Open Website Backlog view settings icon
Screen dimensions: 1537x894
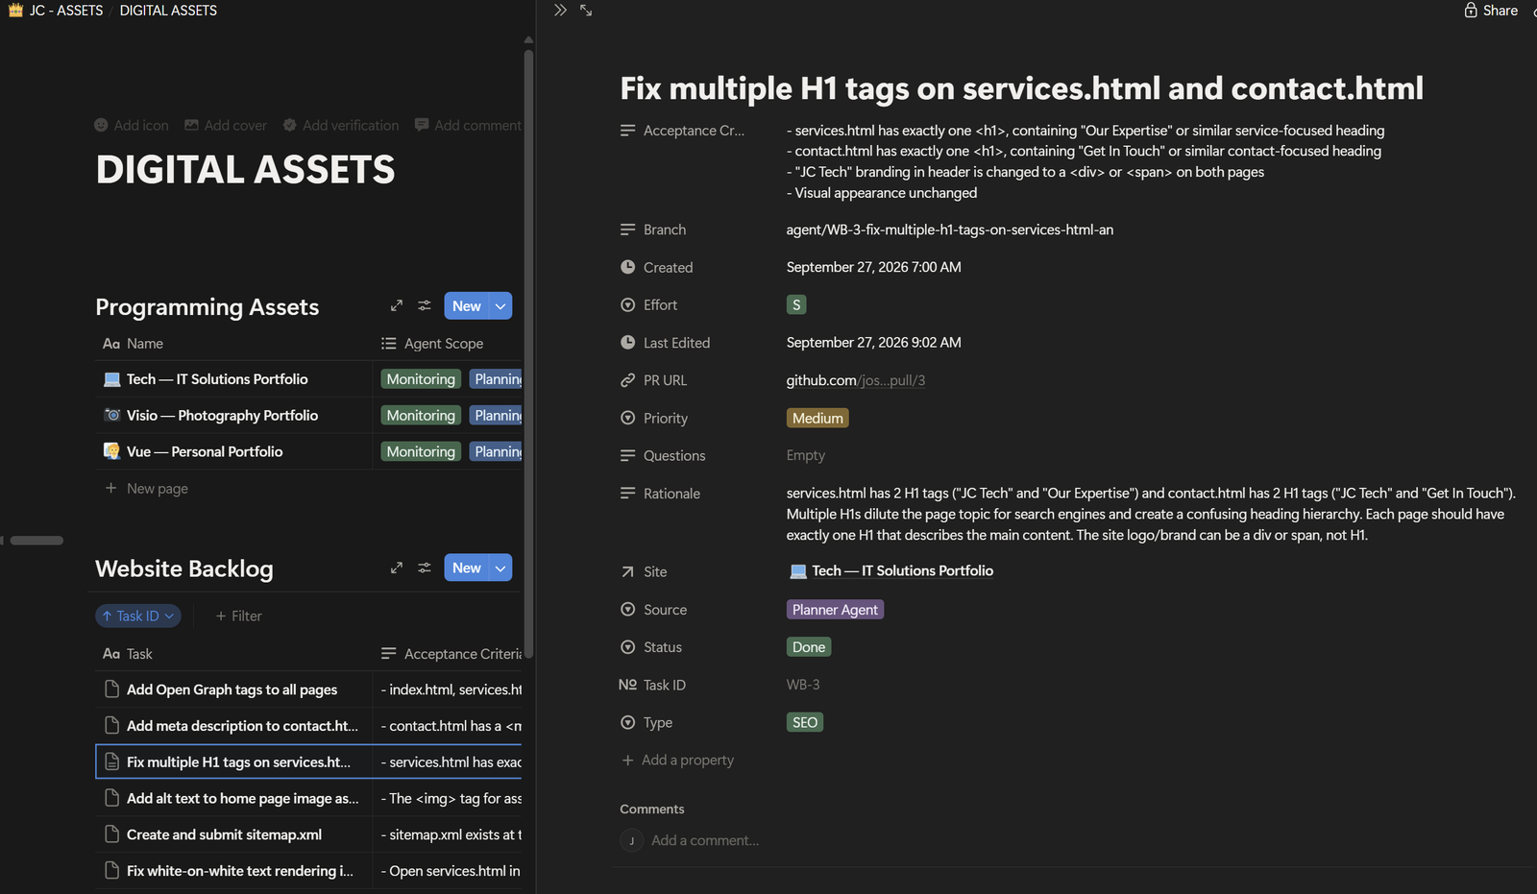(x=425, y=568)
